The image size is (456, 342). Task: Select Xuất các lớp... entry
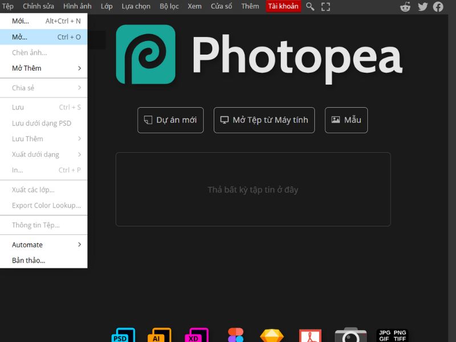tap(44, 190)
